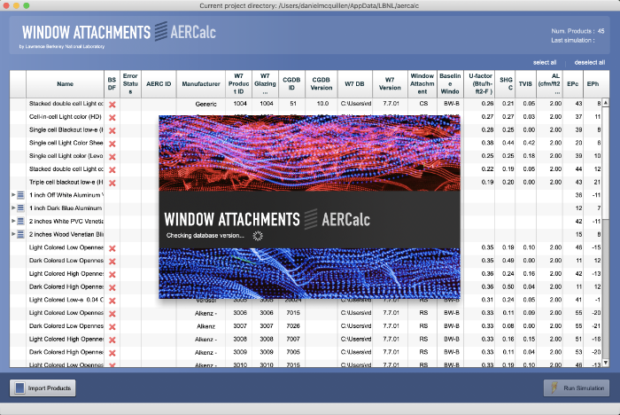Viewport: 620px width, 415px height.
Task: Click the red X in Alkenz 3009 row
Action: (112, 353)
